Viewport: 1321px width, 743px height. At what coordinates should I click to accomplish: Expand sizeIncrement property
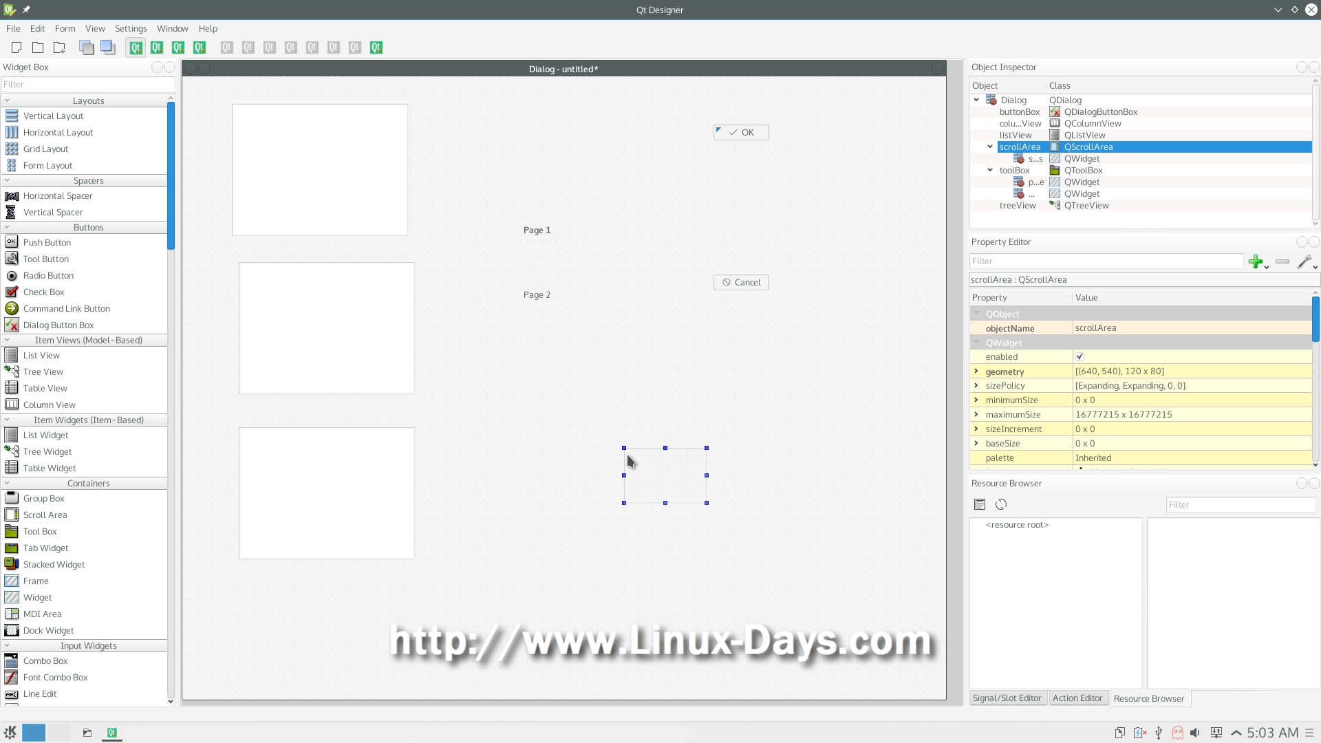pos(976,429)
